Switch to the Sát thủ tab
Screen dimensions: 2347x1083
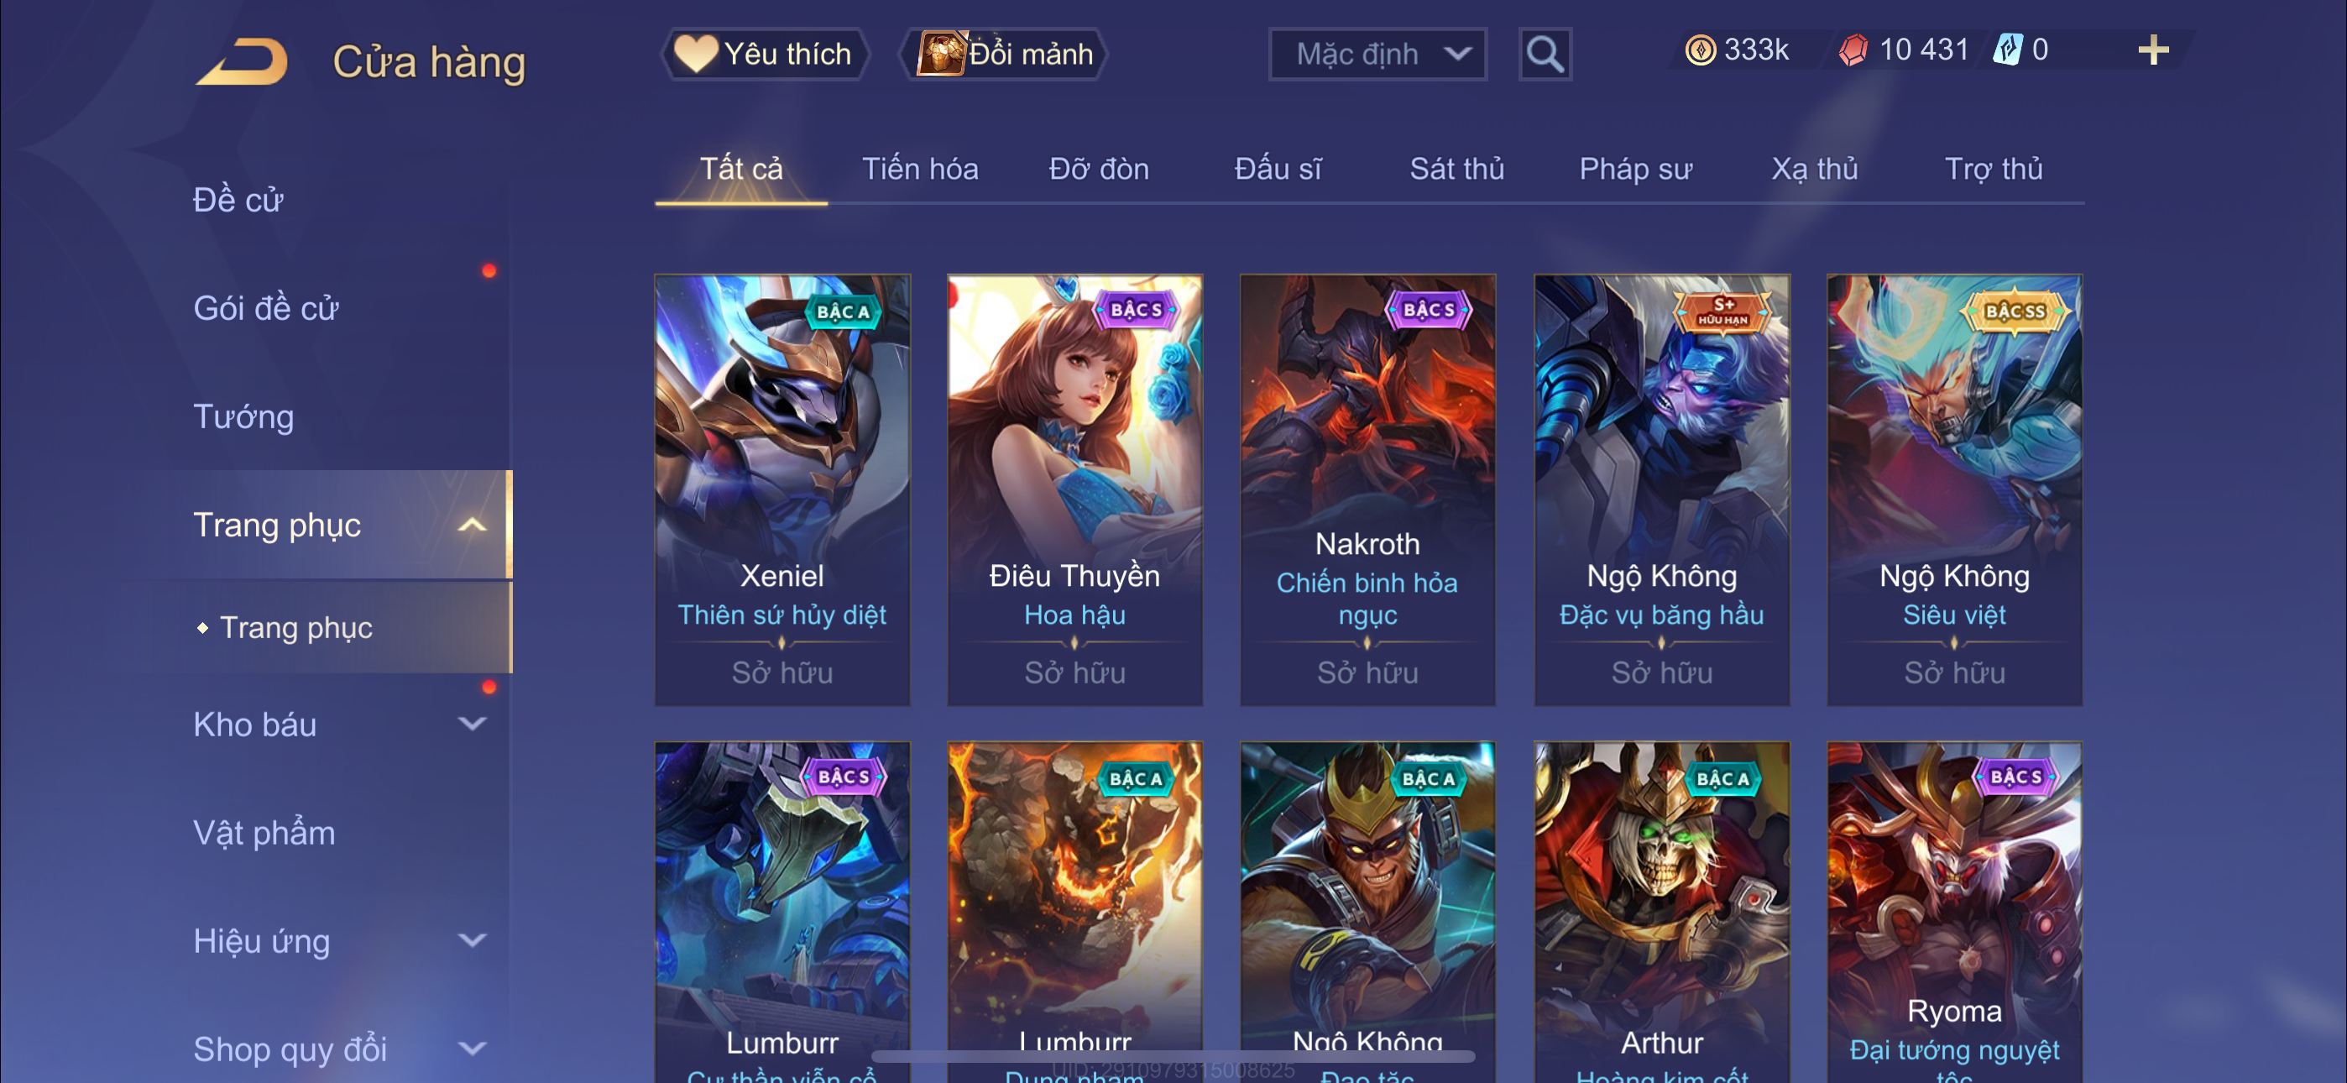1457,170
